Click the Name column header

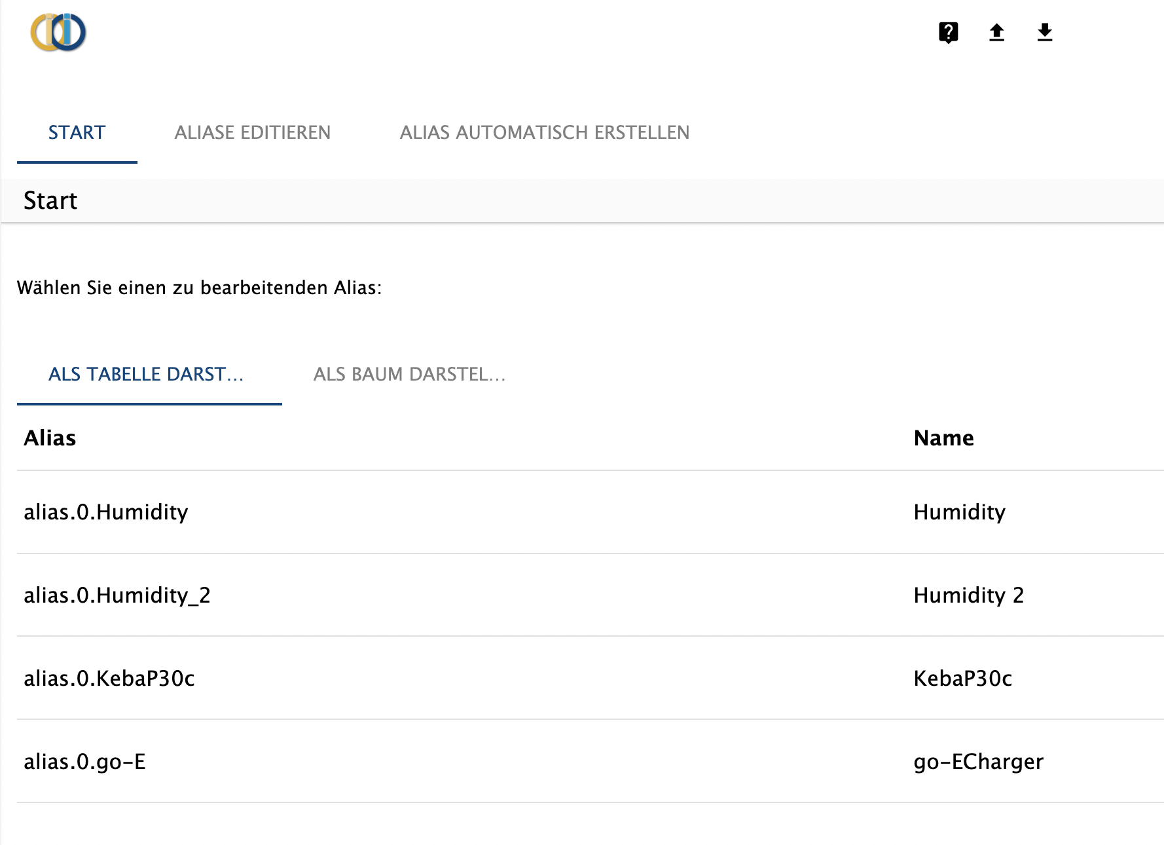(943, 438)
